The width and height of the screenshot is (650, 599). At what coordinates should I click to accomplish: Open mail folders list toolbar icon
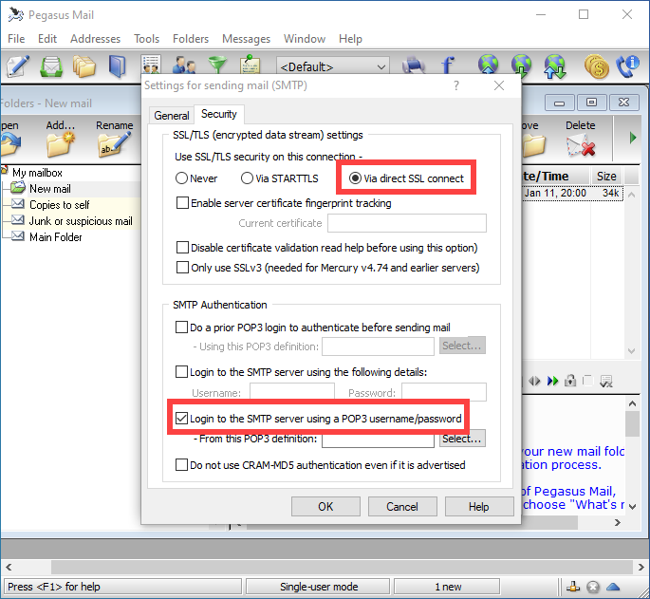click(x=84, y=66)
